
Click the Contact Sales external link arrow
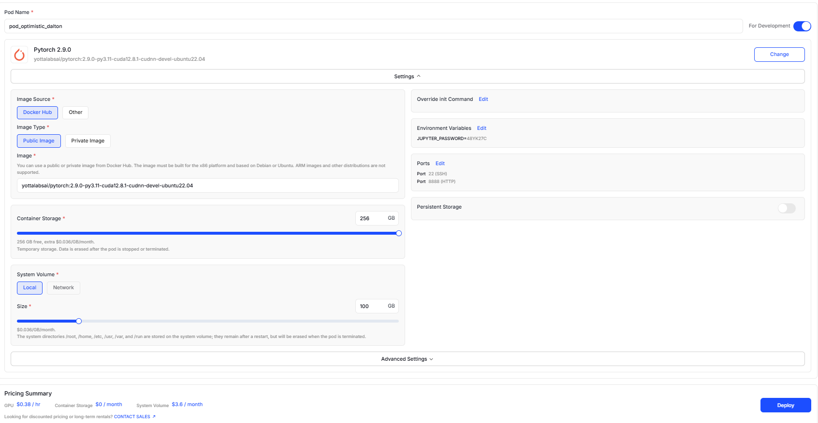coord(154,417)
